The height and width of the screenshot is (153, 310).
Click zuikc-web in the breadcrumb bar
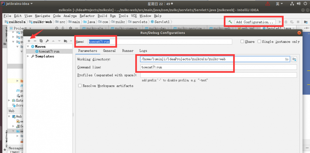coord(41,22)
